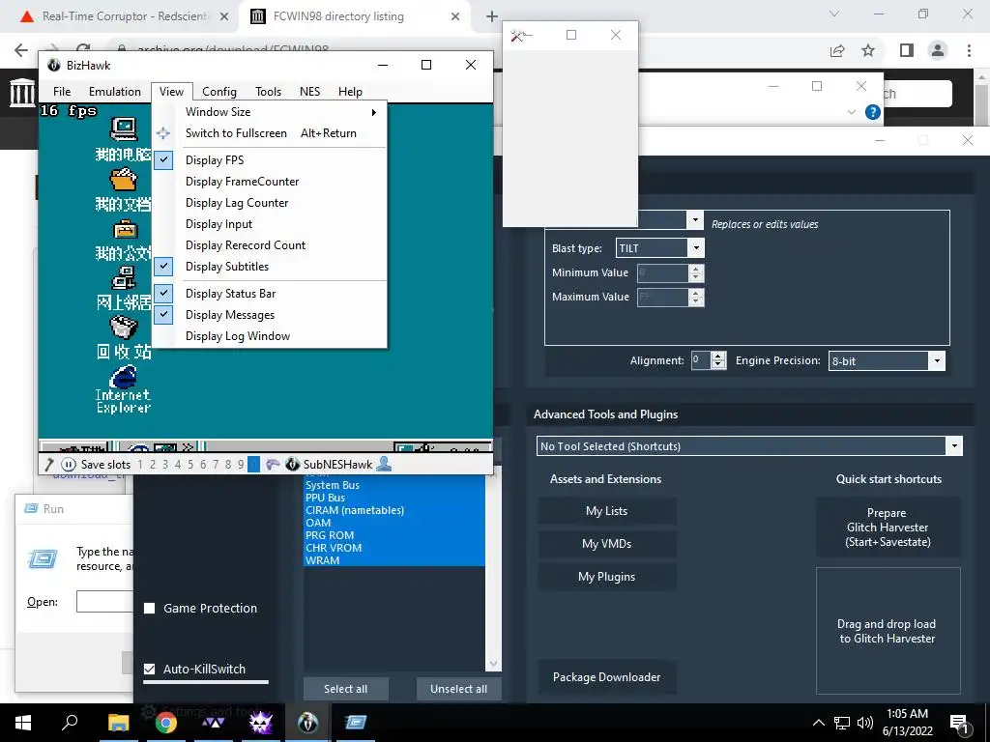The width and height of the screenshot is (990, 742).
Task: Click the network neighborhood icon in emulated desktop
Action: 123,278
